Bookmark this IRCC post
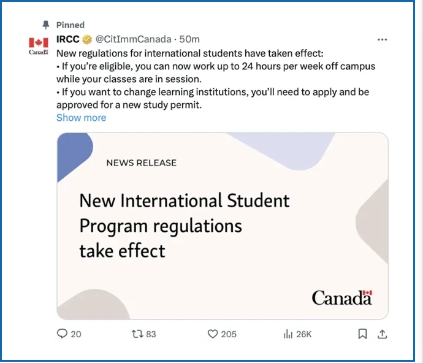The height and width of the screenshot is (363, 423). tap(362, 334)
